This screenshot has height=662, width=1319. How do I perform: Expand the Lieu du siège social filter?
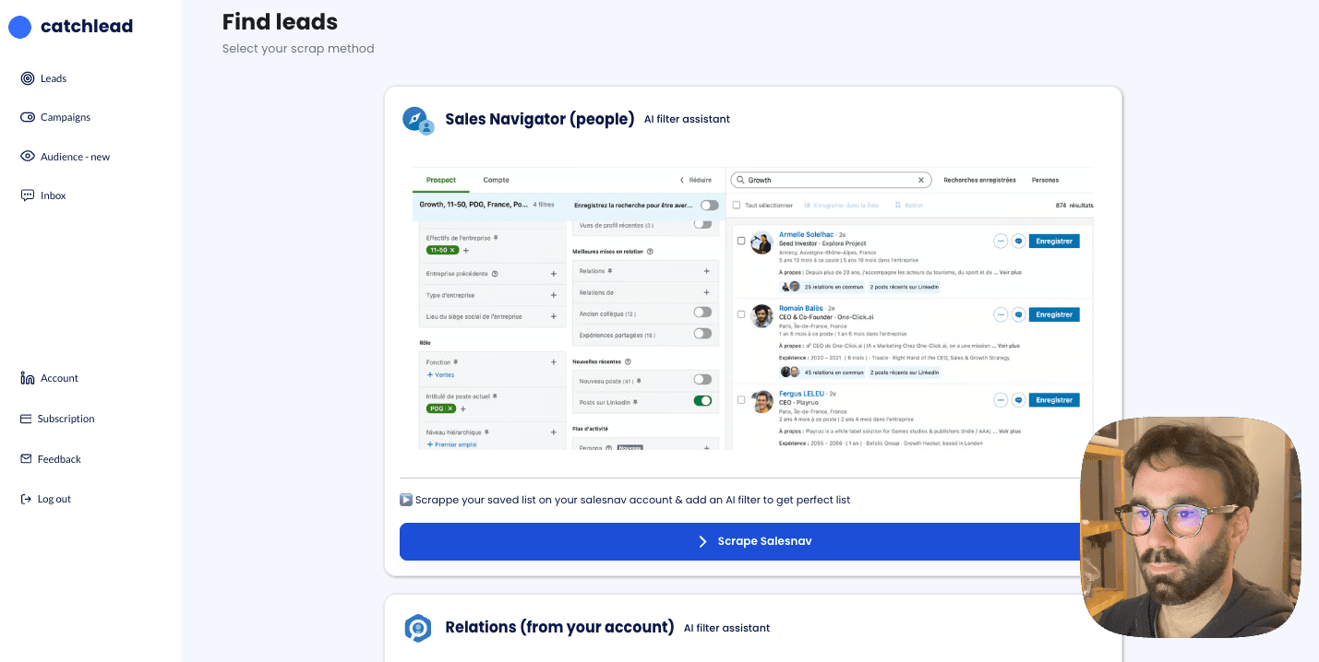554,316
